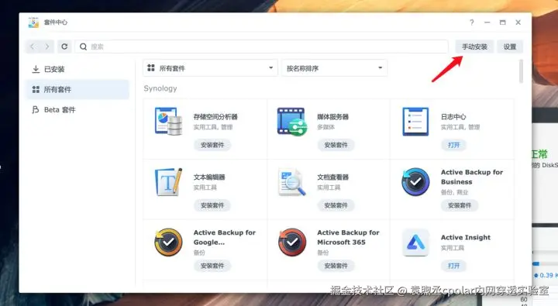Install Active Backup for Google

(x=212, y=266)
